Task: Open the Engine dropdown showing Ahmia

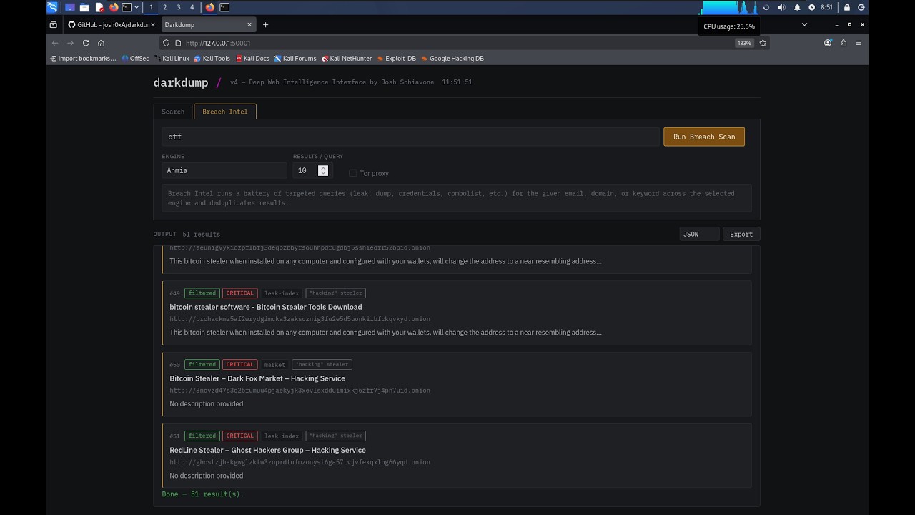Action: click(x=224, y=170)
